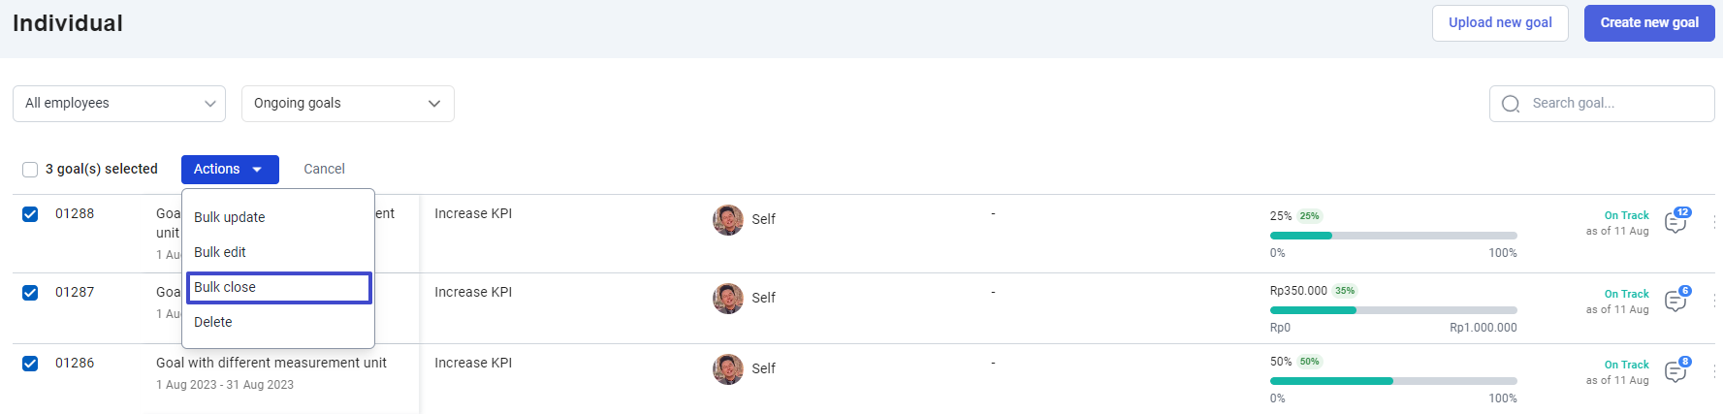Screen dimensions: 1723x414
Task: Choose Bulk close from the Actions menu
Action: [279, 288]
